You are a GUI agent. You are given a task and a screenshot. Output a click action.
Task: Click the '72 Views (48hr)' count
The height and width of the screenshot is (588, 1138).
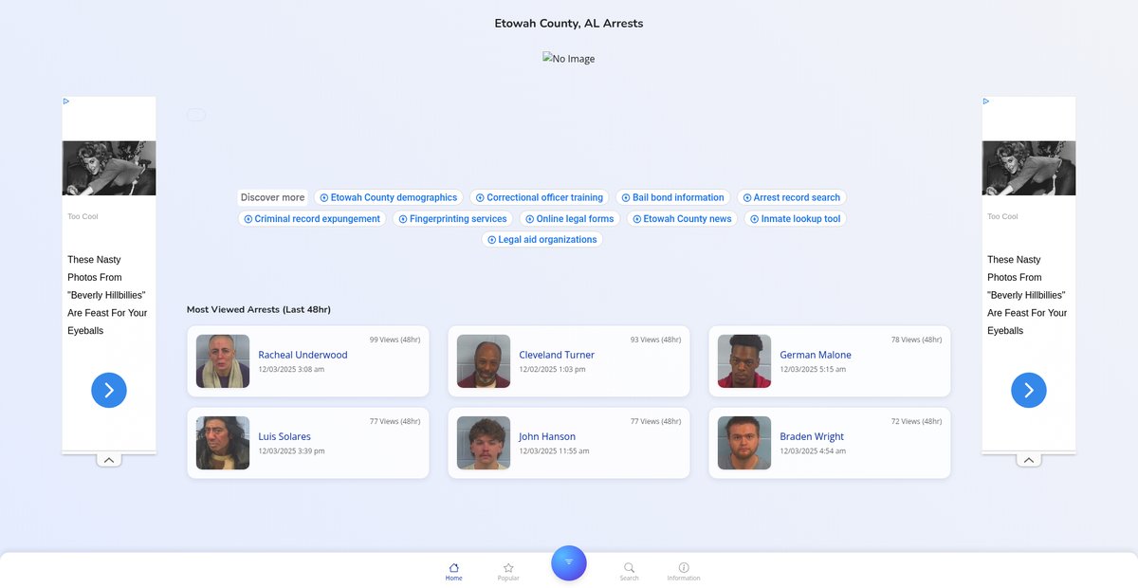coord(916,421)
